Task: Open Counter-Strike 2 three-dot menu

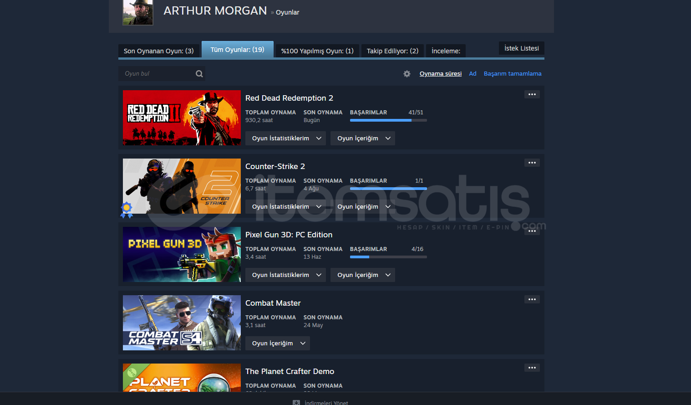Action: [x=532, y=163]
